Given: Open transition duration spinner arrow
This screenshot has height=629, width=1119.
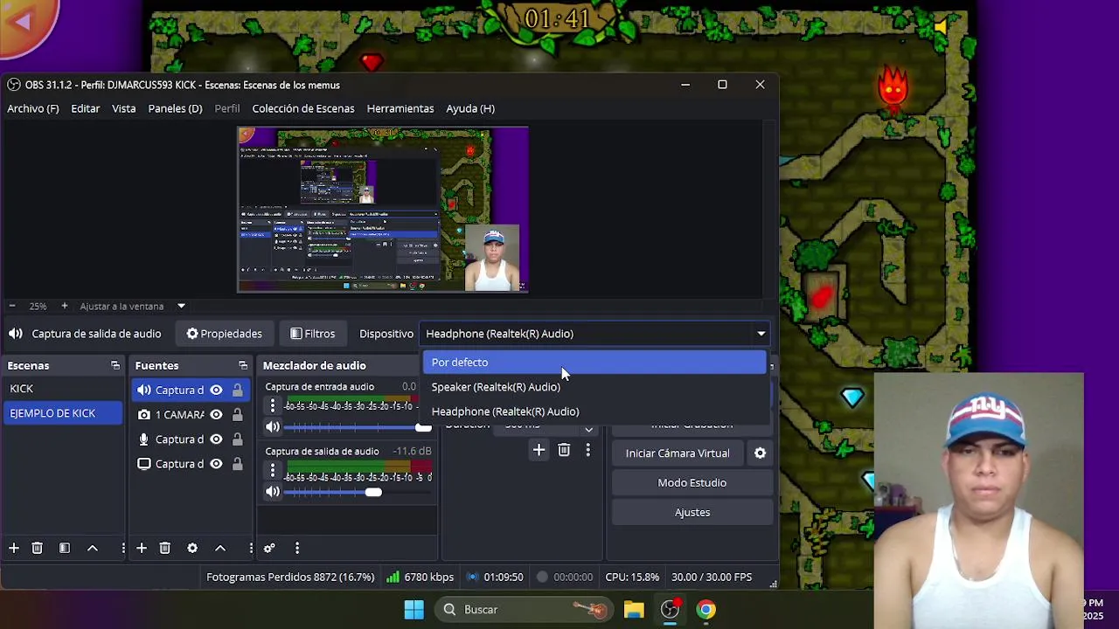Looking at the screenshot, I should pyautogui.click(x=588, y=428).
